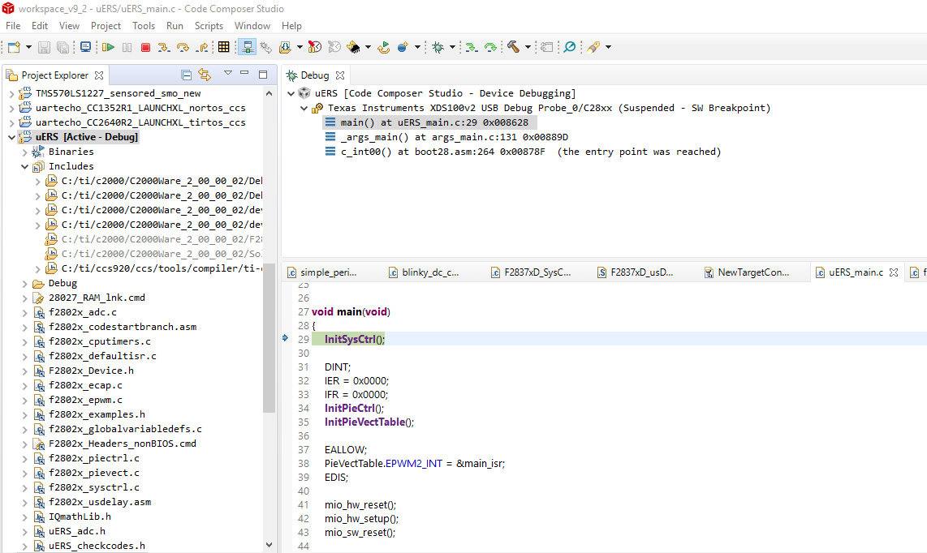Click the Step Into icon

pyautogui.click(x=163, y=48)
